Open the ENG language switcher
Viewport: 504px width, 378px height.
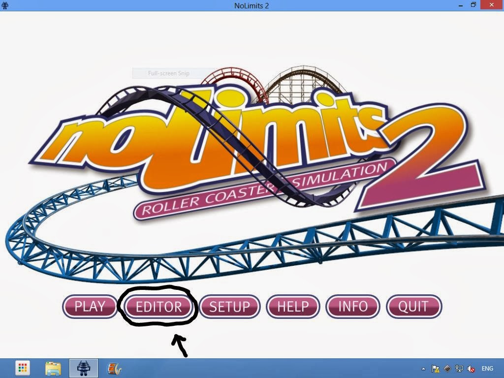(487, 368)
